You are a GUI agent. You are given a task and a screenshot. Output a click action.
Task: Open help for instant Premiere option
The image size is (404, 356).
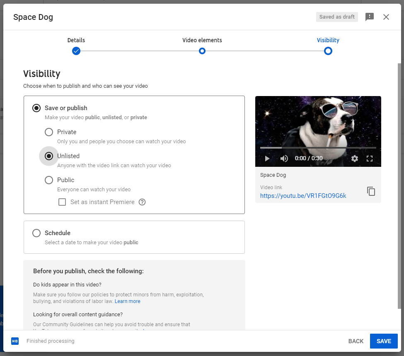coord(142,202)
